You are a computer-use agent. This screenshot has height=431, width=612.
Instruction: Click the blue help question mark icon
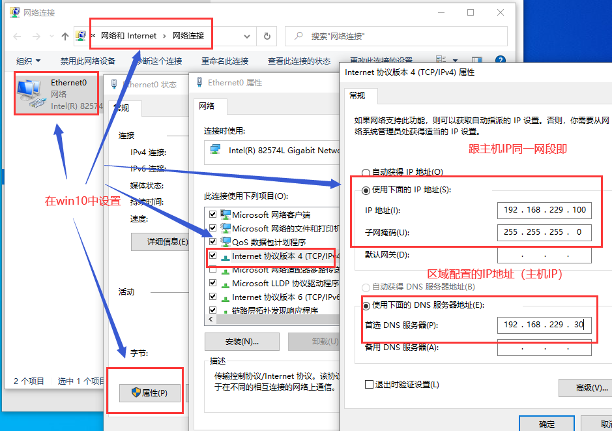point(501,60)
